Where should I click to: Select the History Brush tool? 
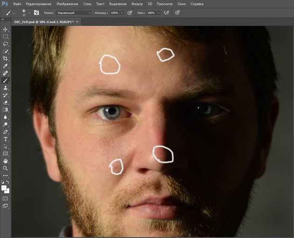[x=5, y=95]
